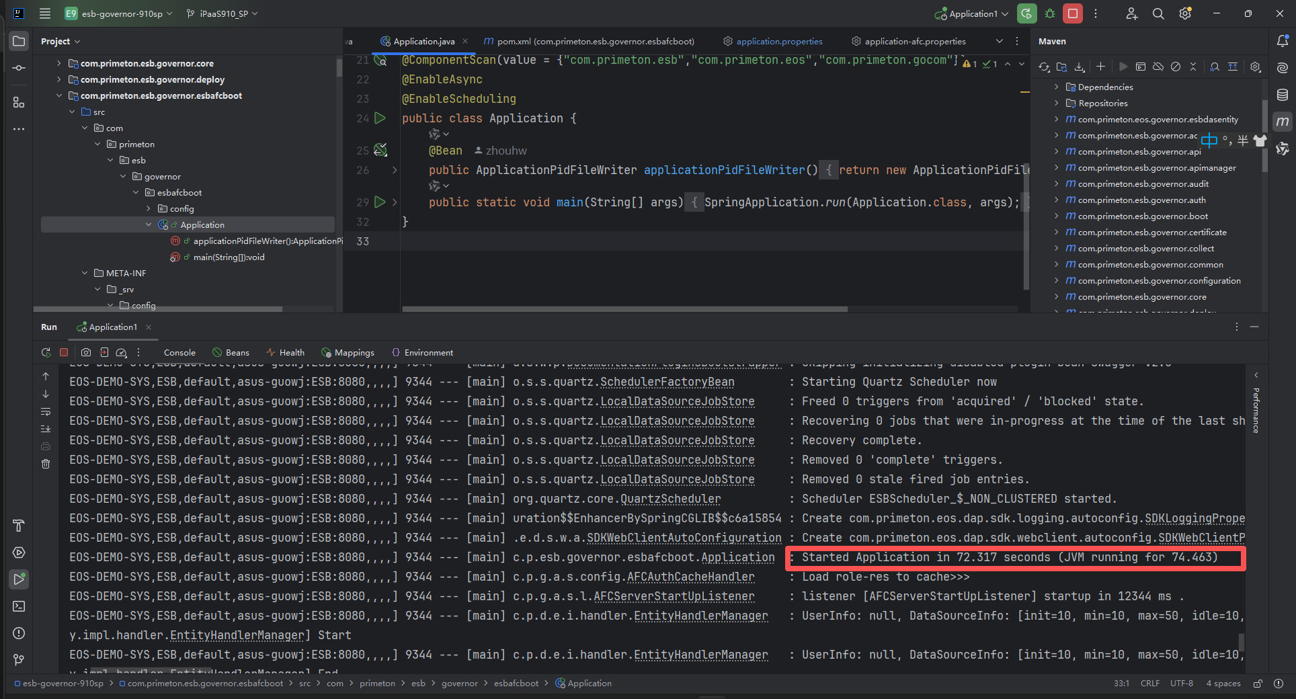Click the Maven download sources icon
The width and height of the screenshot is (1296, 699).
pyautogui.click(x=1080, y=67)
